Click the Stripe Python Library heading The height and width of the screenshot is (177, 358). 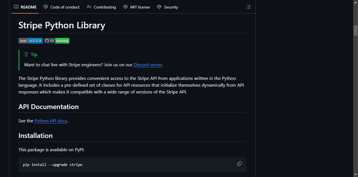[62, 25]
